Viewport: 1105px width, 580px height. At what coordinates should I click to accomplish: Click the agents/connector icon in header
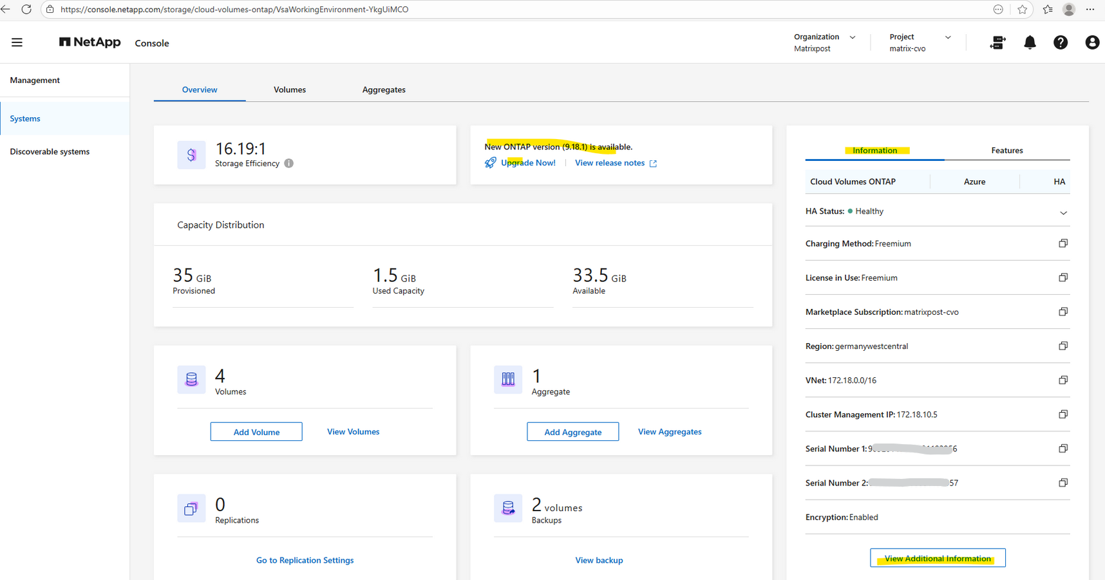point(997,42)
